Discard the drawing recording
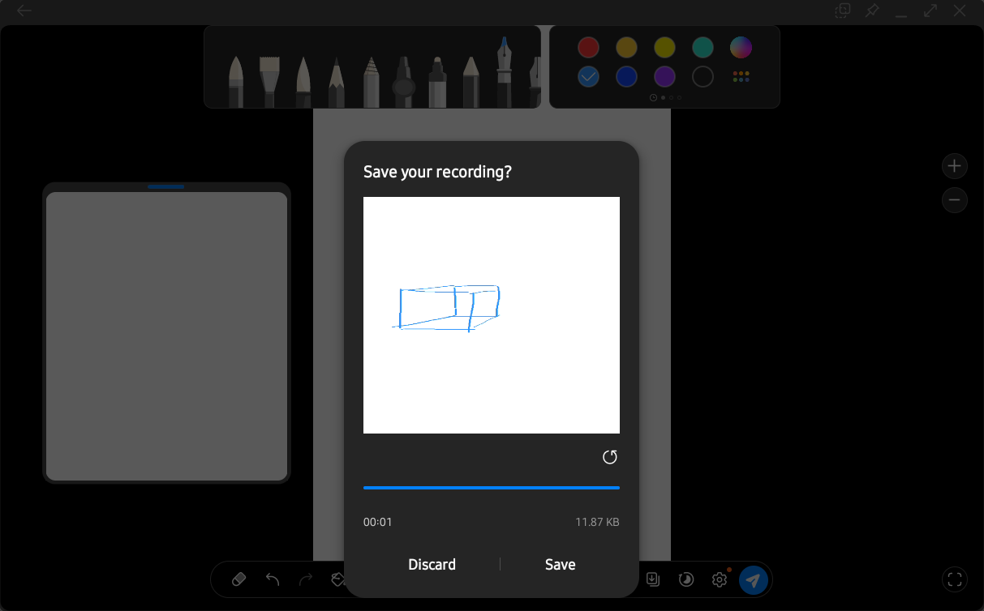The image size is (984, 611). (432, 565)
